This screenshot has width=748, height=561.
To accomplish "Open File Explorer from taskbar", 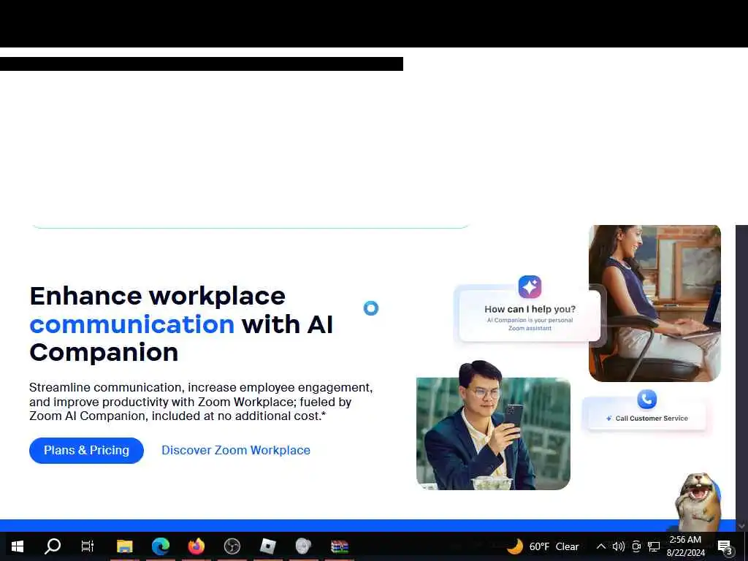I will (x=124, y=546).
